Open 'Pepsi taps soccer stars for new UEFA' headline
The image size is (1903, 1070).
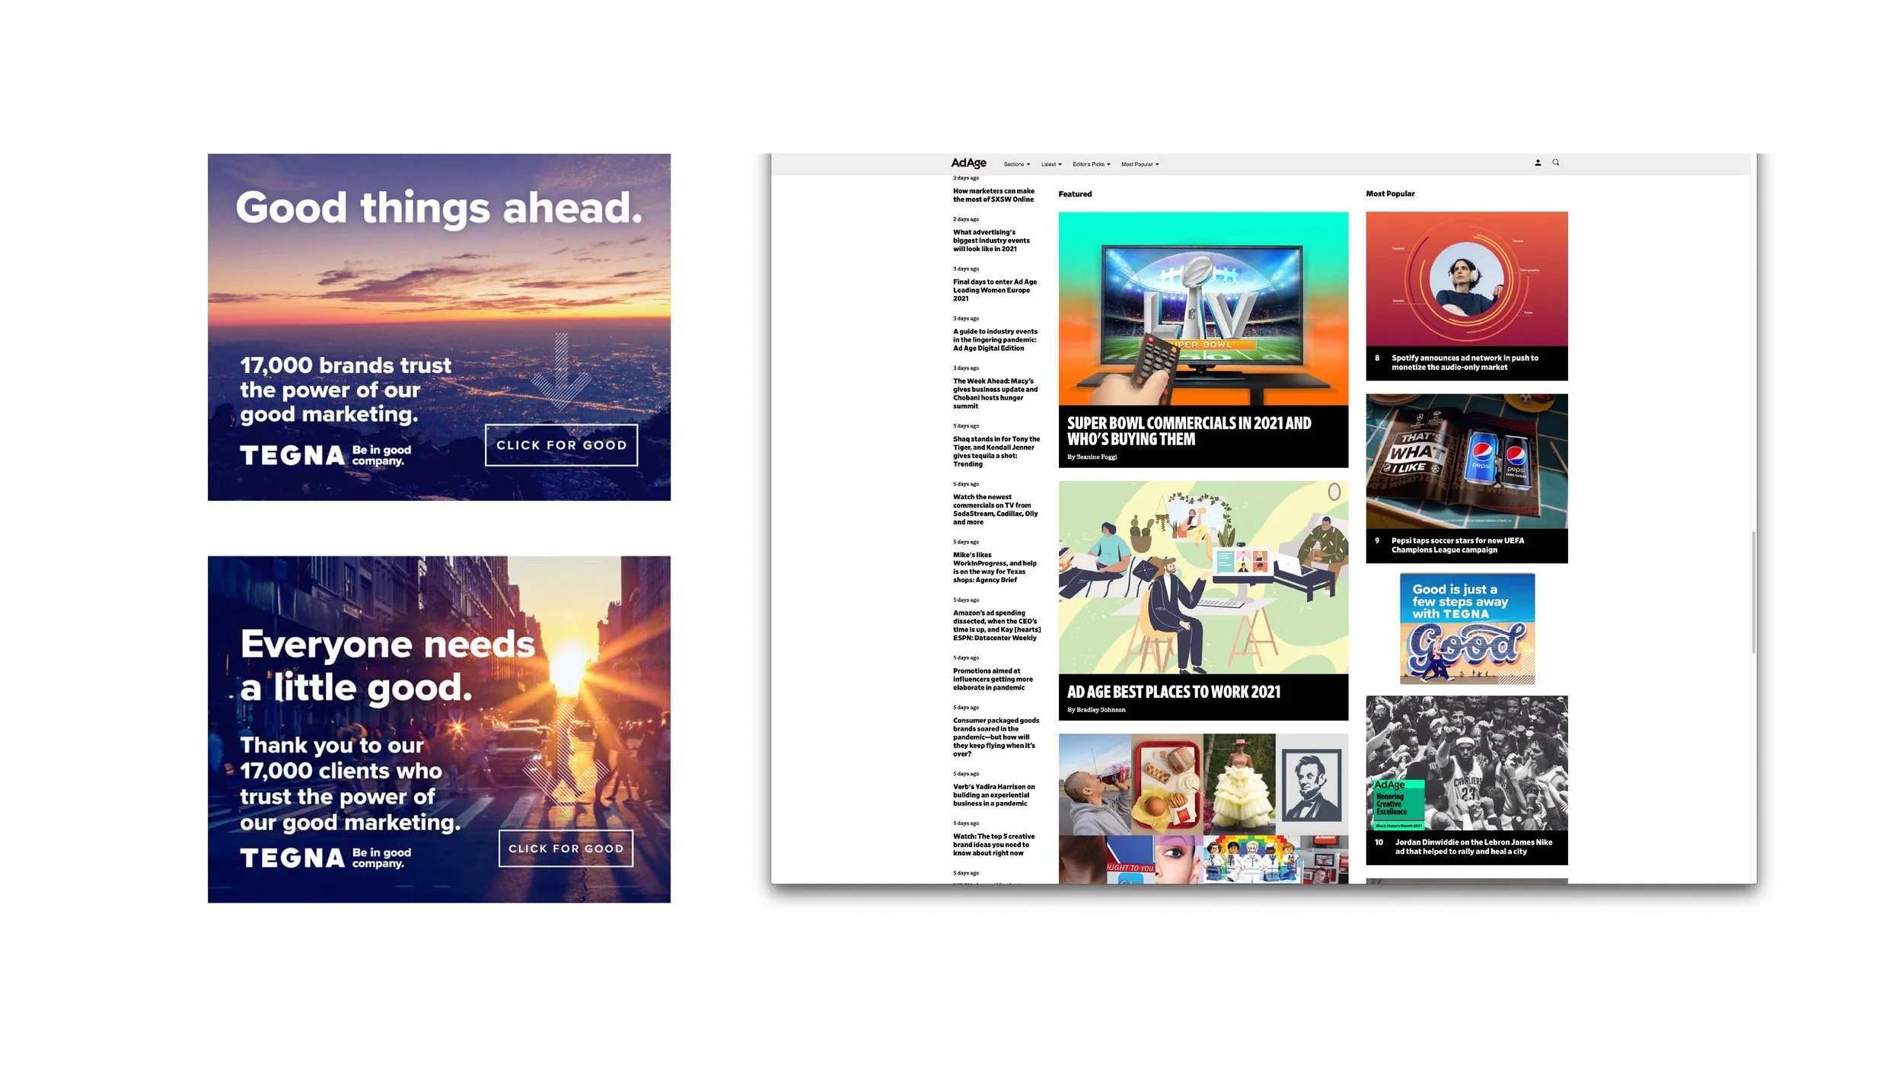coord(1458,545)
